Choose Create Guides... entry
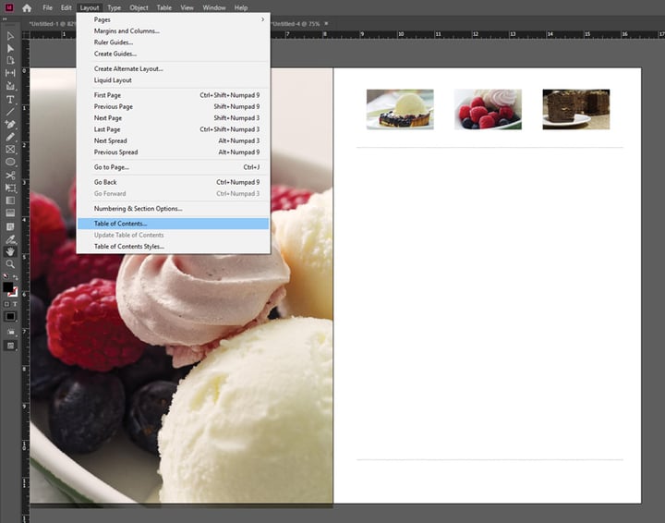Image resolution: width=665 pixels, height=523 pixels. (173, 54)
